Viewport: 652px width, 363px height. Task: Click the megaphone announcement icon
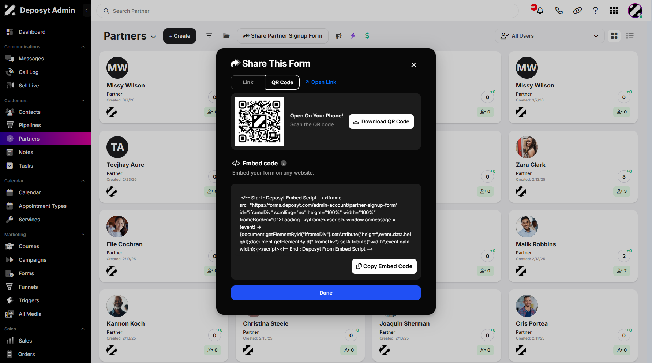[x=339, y=36]
